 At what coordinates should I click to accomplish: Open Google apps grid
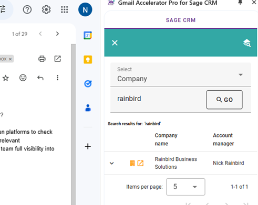click(x=65, y=9)
